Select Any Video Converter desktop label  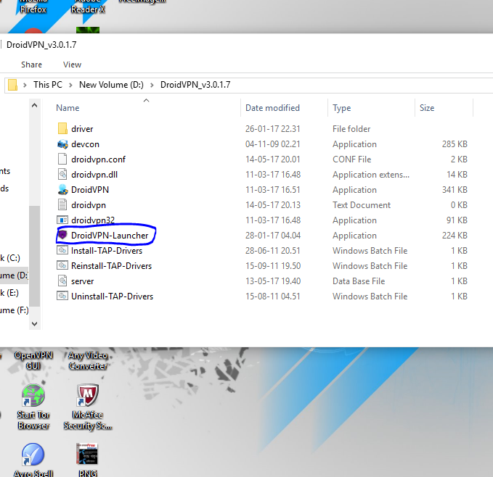[x=88, y=360]
